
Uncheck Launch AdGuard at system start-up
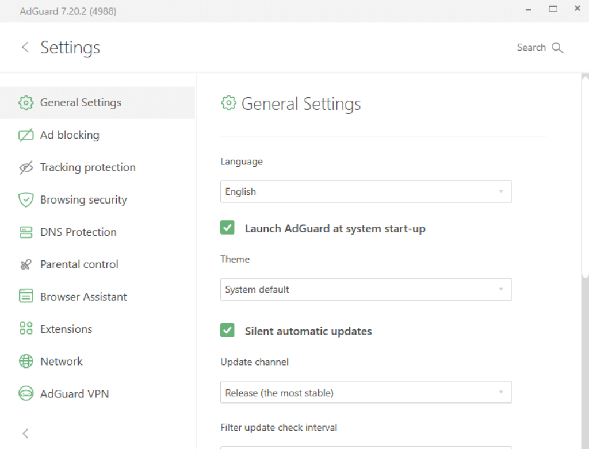point(227,228)
